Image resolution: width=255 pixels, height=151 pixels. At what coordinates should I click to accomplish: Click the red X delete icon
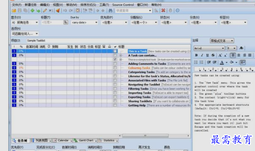click(x=163, y=10)
